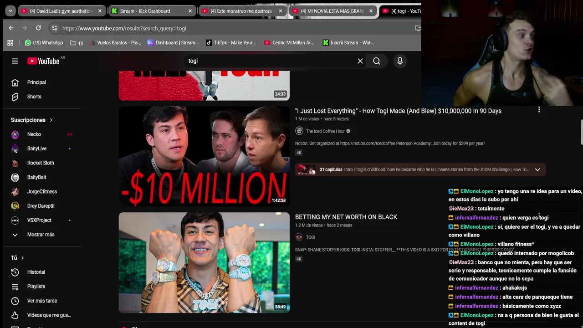Expand the Tú section chevron
The height and width of the screenshot is (328, 583).
(22, 258)
